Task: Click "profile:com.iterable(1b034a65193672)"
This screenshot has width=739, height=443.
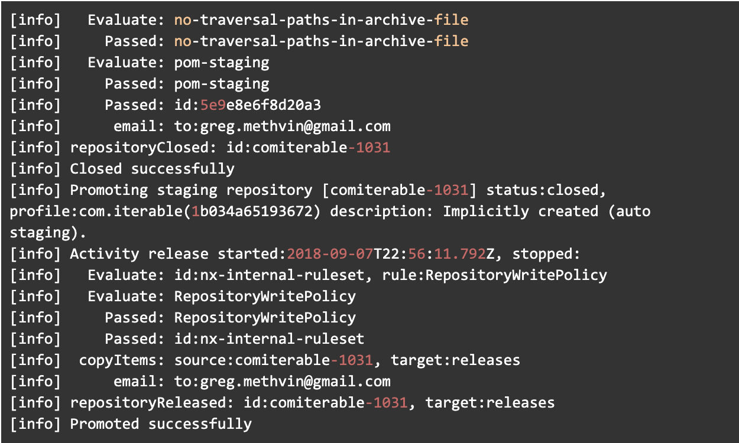Action: (166, 211)
